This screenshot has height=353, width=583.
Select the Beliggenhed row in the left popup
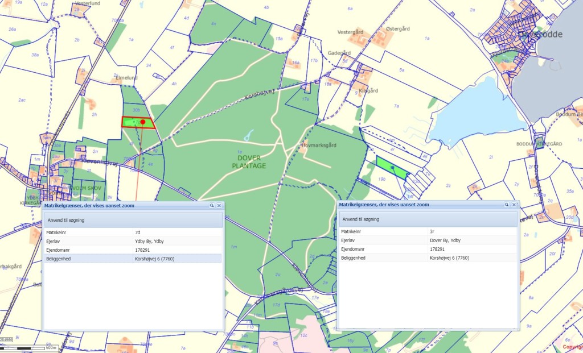coord(132,259)
